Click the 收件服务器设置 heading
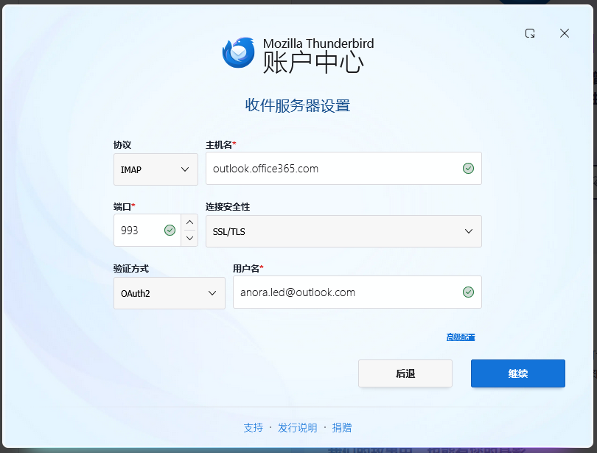The image size is (597, 453). tap(297, 105)
